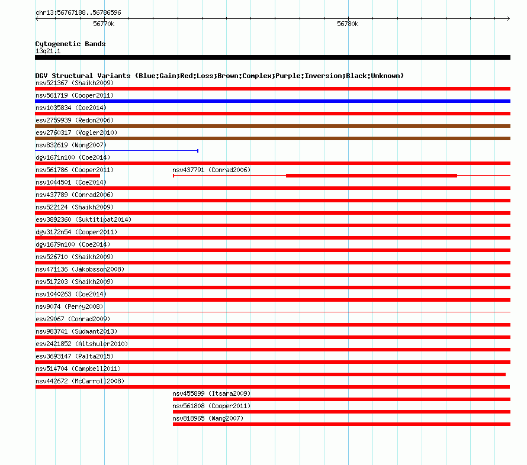Click the red bar of nsv561808
Image resolution: width=527 pixels, height=465 pixels.
[x=342, y=412]
